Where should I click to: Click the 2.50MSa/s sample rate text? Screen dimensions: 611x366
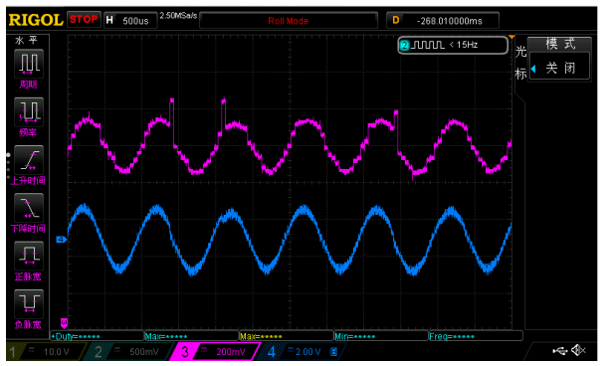(x=178, y=16)
